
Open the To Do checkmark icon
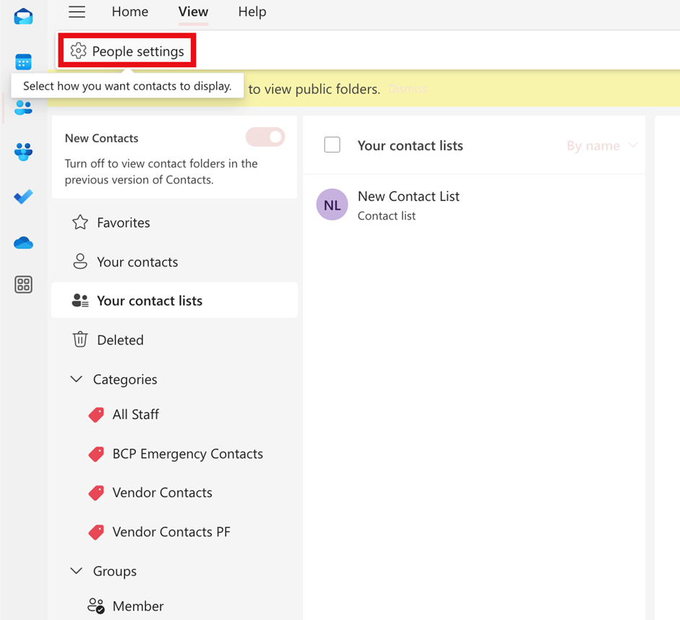click(x=23, y=197)
